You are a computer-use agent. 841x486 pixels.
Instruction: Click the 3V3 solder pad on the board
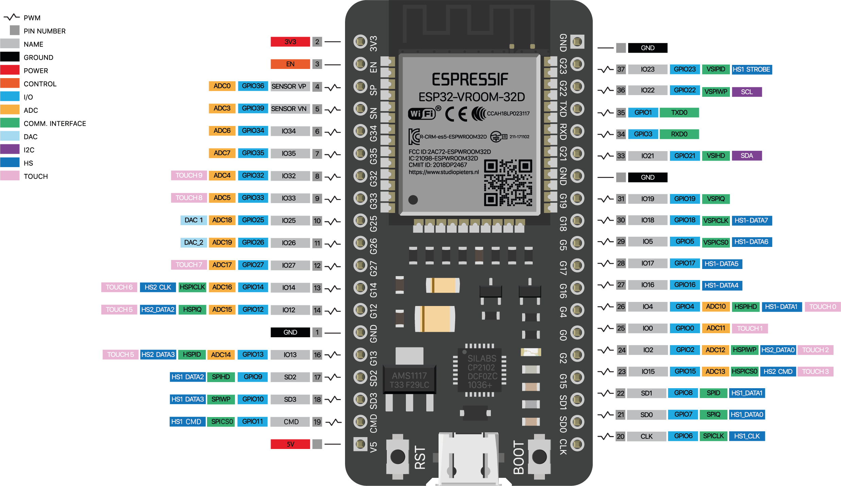click(x=360, y=42)
